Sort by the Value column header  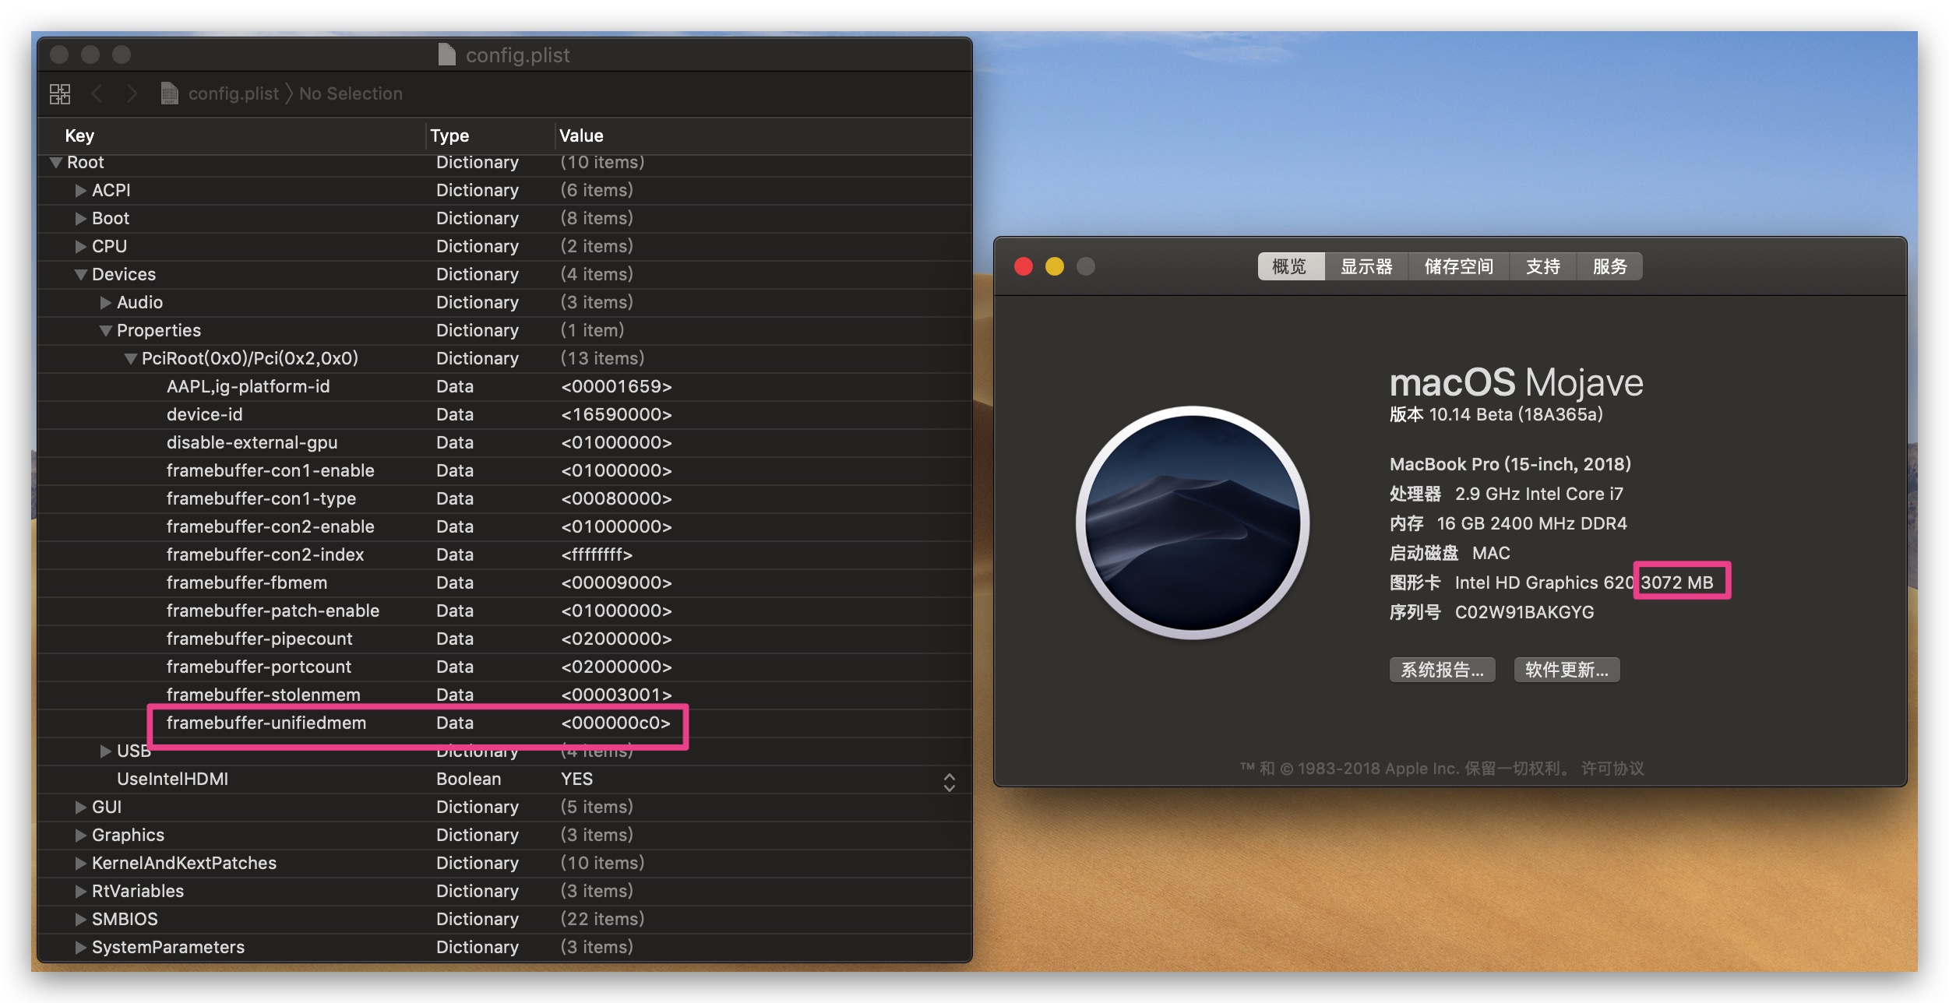(581, 135)
